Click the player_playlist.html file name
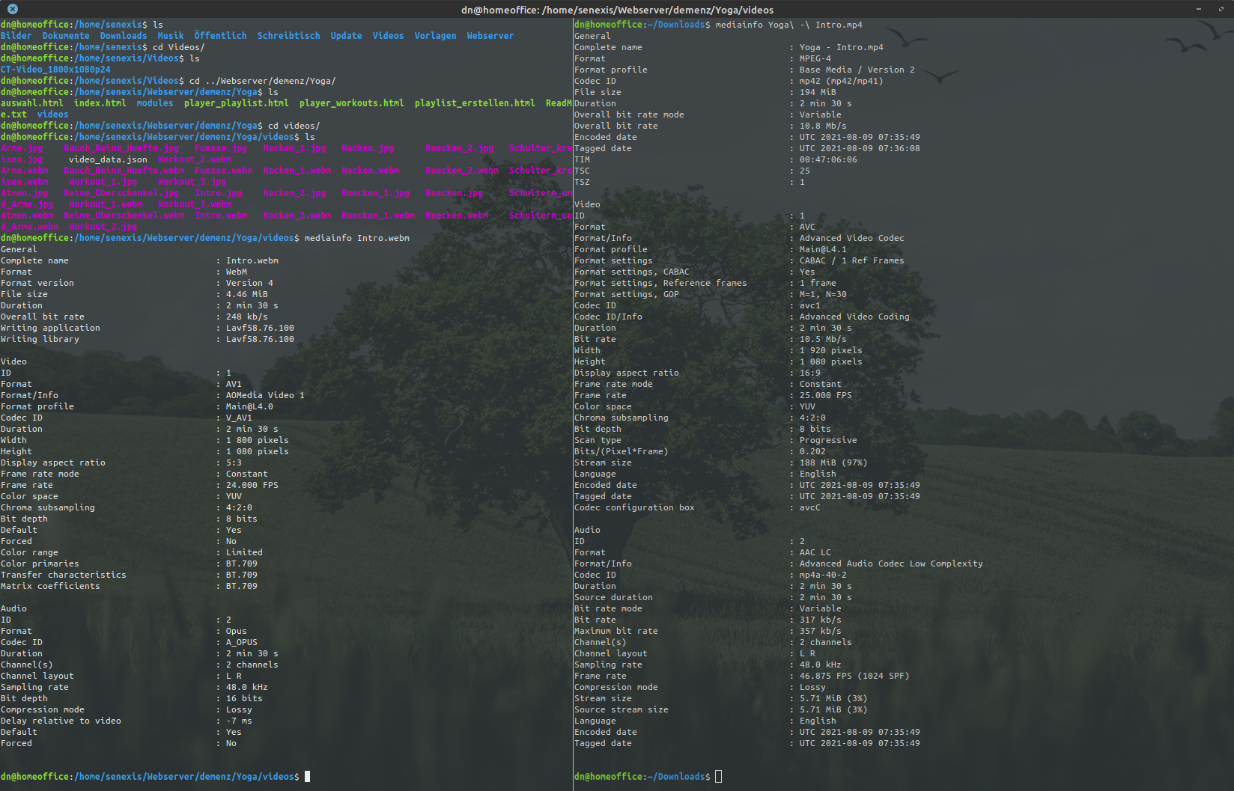Screen dimensions: 1234x791 [236, 103]
